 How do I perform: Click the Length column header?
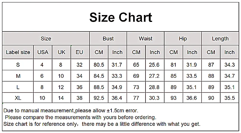220,38
